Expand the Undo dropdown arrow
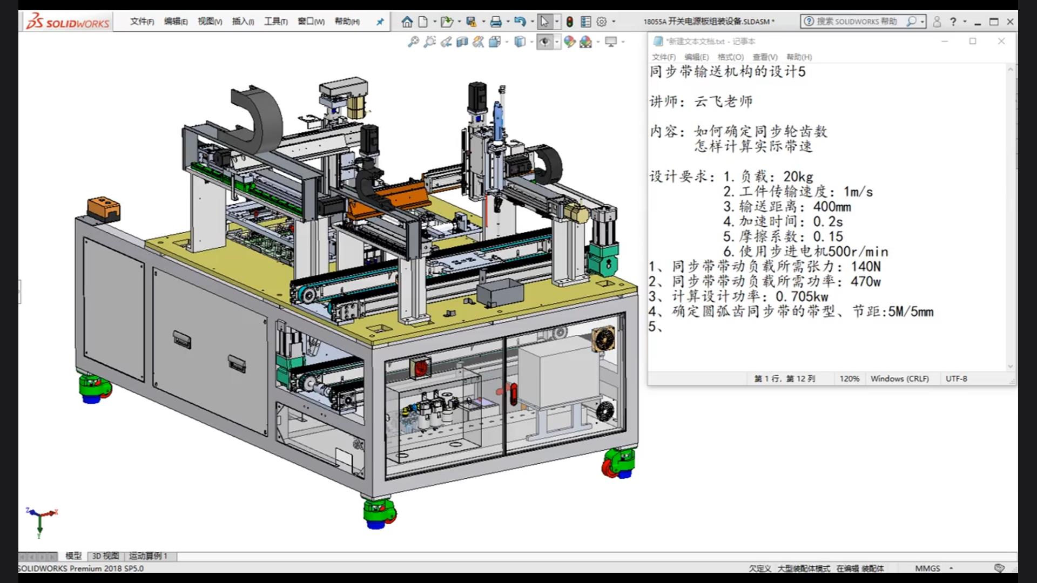This screenshot has height=583, width=1037. (x=532, y=22)
